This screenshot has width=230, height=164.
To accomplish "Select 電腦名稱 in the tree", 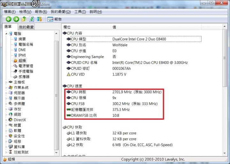I will (26, 45).
